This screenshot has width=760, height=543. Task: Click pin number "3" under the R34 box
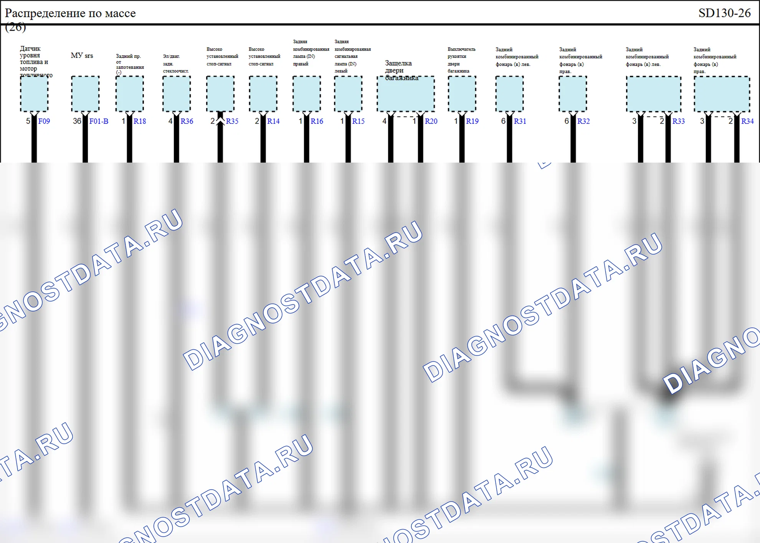(702, 121)
